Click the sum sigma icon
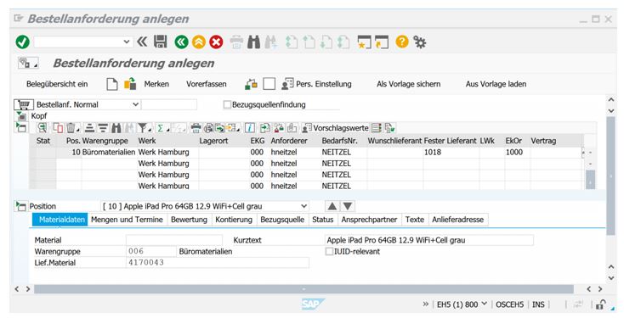 point(162,128)
